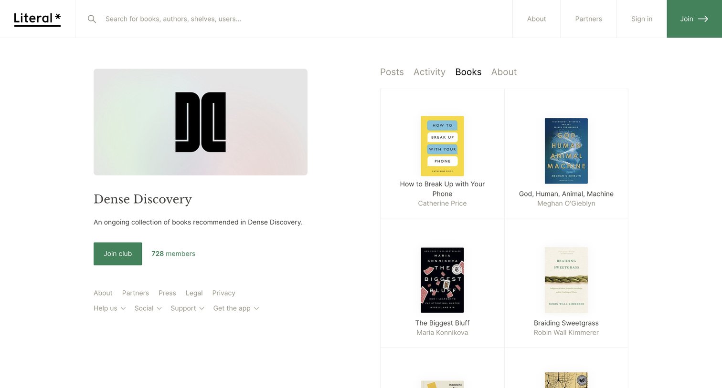Switch to the Posts tab
The width and height of the screenshot is (722, 388).
(392, 72)
